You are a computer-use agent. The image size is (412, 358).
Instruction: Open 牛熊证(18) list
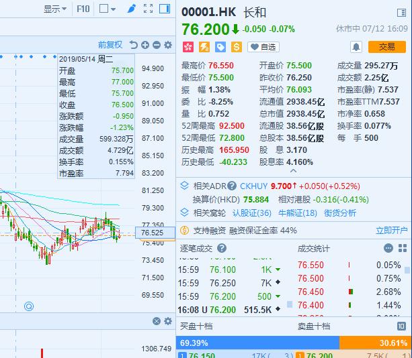pyautogui.click(x=298, y=213)
